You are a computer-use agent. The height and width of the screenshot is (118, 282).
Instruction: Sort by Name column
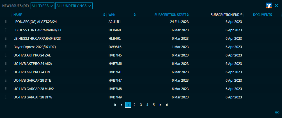pyautogui.click(x=18, y=15)
